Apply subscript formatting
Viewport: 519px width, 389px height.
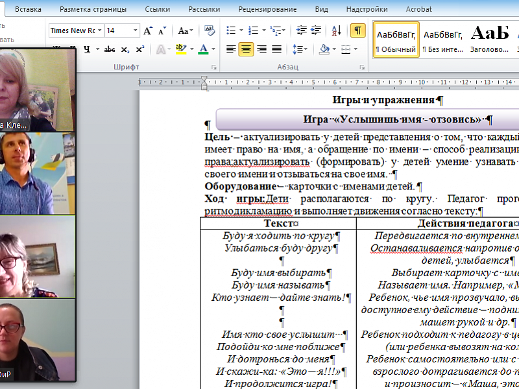click(125, 49)
